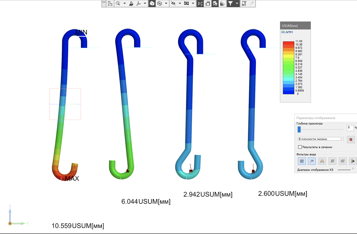The height and width of the screenshot is (234, 357).
Task: Toggle the rainbow isolines view filter
Action: (322, 161)
